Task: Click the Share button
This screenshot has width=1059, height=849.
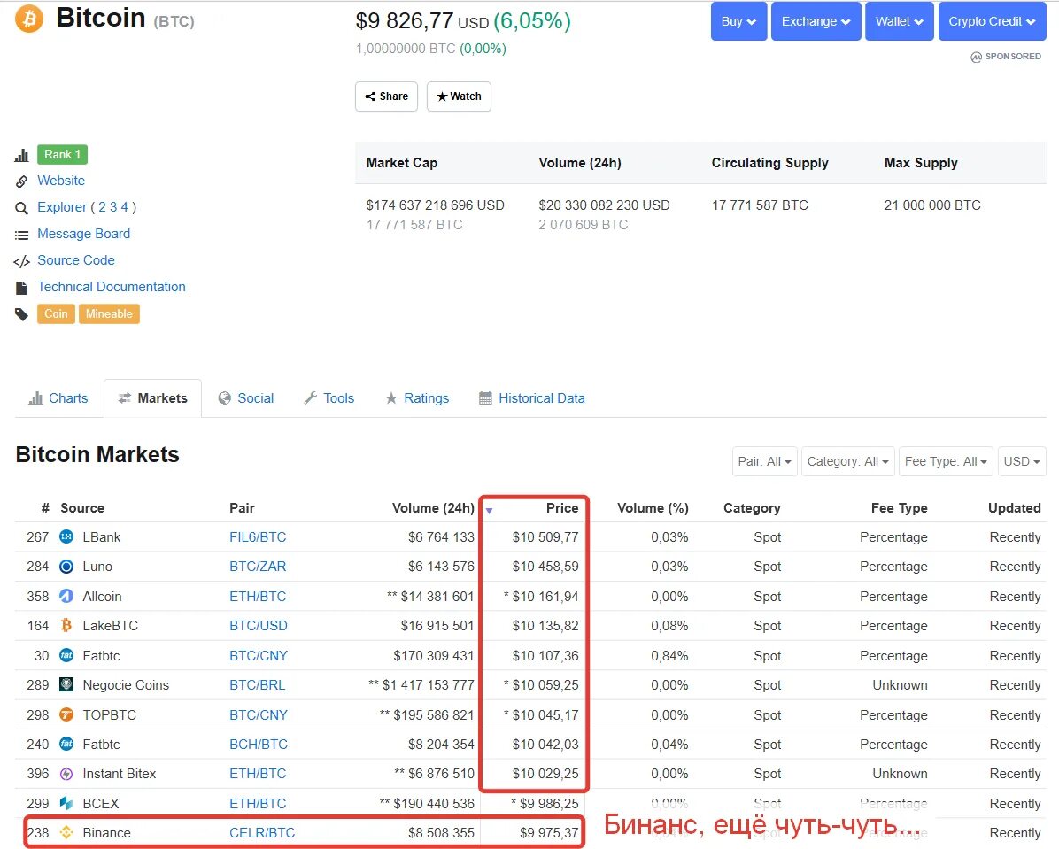Action: pos(386,96)
